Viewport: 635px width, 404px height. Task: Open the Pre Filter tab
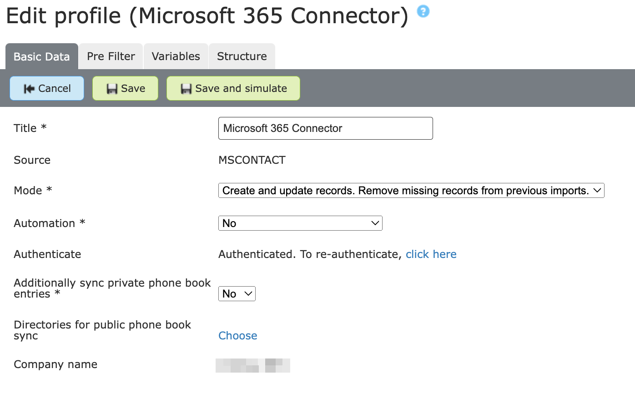111,56
